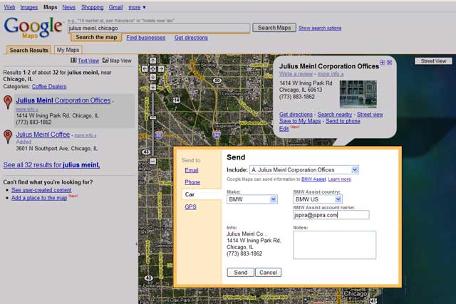The image size is (456, 304).
Task: Open the News link in the top bar
Action: point(69,7)
